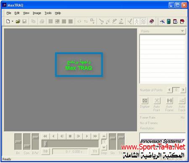Select the third single-view layout icon

64,21
